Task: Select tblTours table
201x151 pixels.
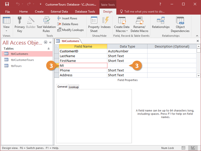Action: point(27,66)
